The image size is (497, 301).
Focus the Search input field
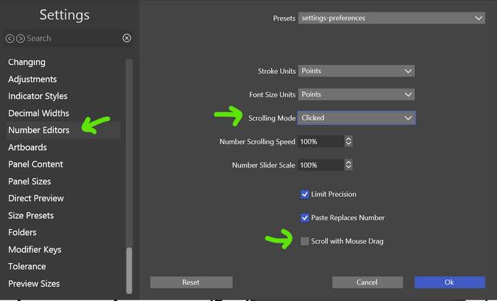coord(73,39)
